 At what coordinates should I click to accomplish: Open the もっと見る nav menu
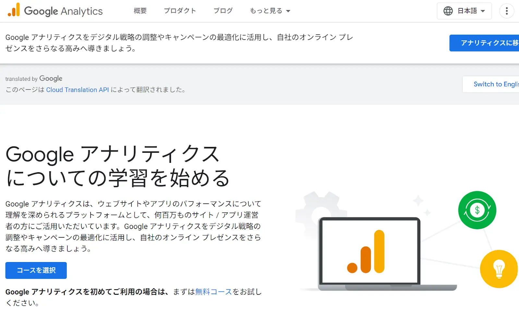[x=270, y=11]
